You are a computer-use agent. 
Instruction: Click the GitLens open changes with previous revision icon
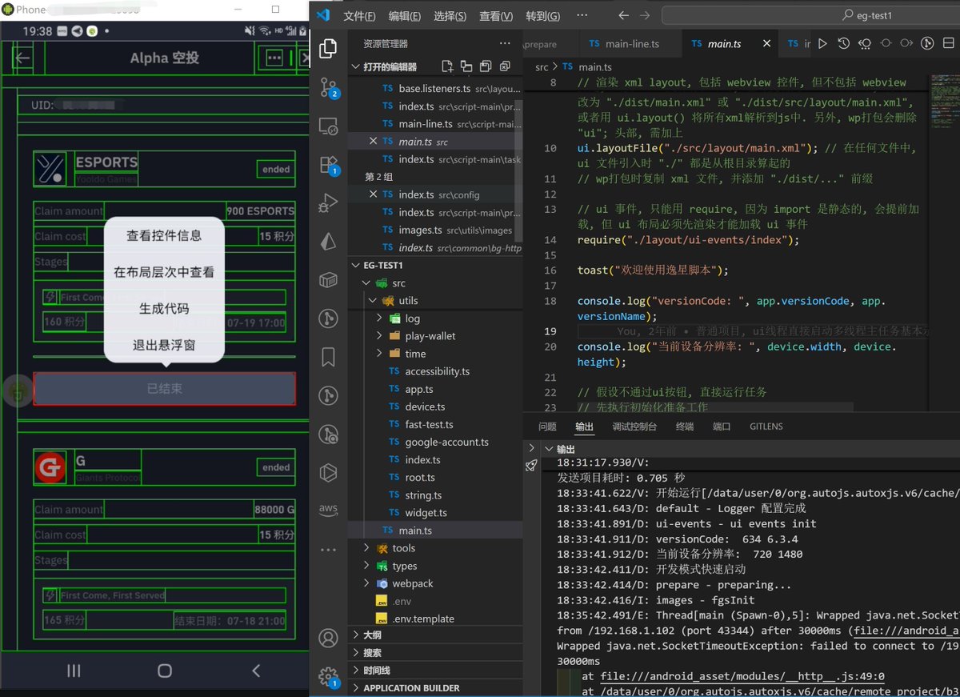865,44
